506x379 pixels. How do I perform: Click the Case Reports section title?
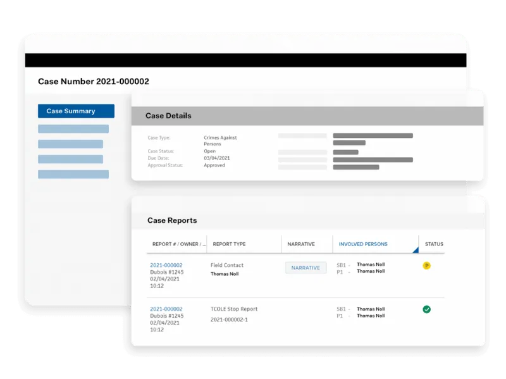pos(172,220)
